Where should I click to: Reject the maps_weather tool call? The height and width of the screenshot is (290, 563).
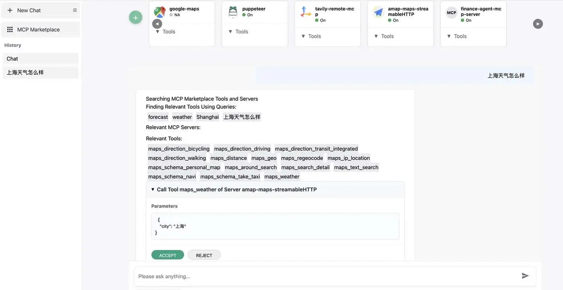pos(204,255)
